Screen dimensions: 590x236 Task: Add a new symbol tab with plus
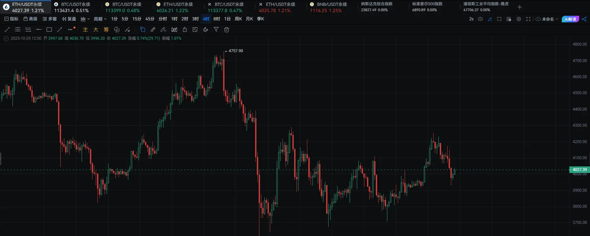coord(519,7)
